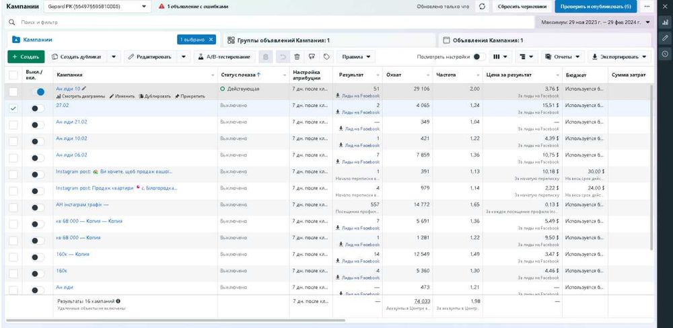
Task: Open the charts panel in right sidebar
Action: pos(665,23)
